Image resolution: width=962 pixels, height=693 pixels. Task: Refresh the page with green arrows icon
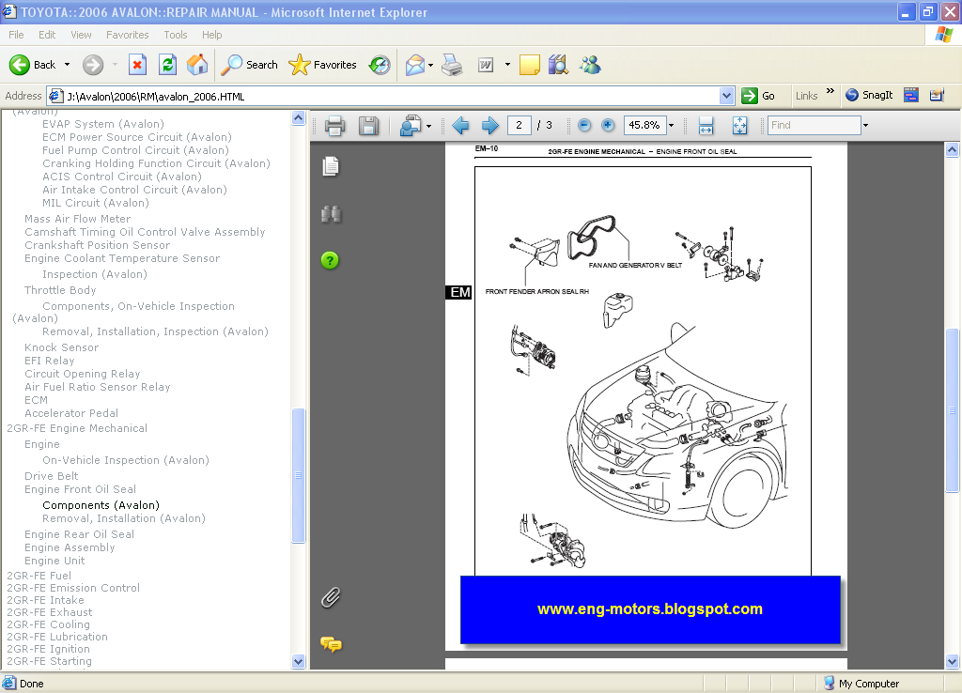(167, 65)
